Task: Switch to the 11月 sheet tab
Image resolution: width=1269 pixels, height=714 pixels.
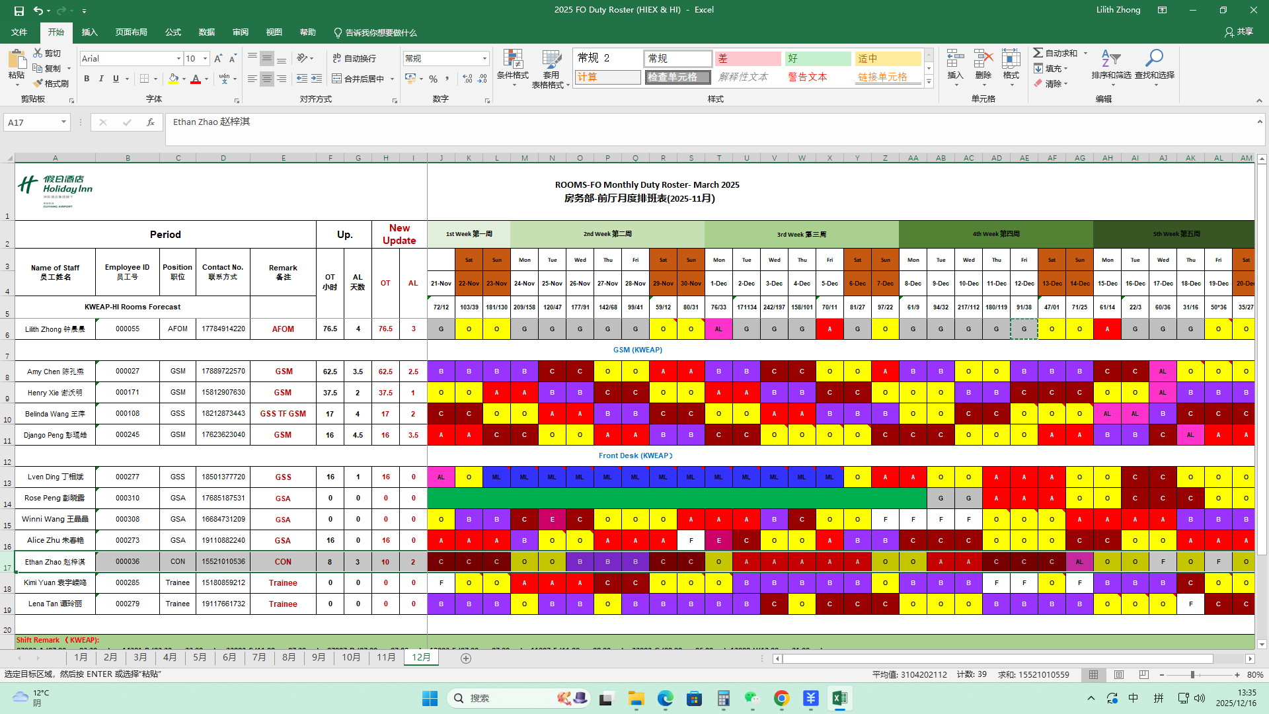Action: 386,657
